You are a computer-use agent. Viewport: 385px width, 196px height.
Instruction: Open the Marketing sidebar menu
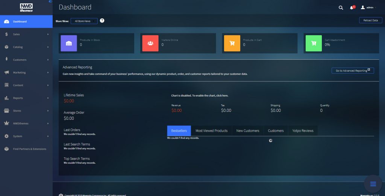point(26,72)
